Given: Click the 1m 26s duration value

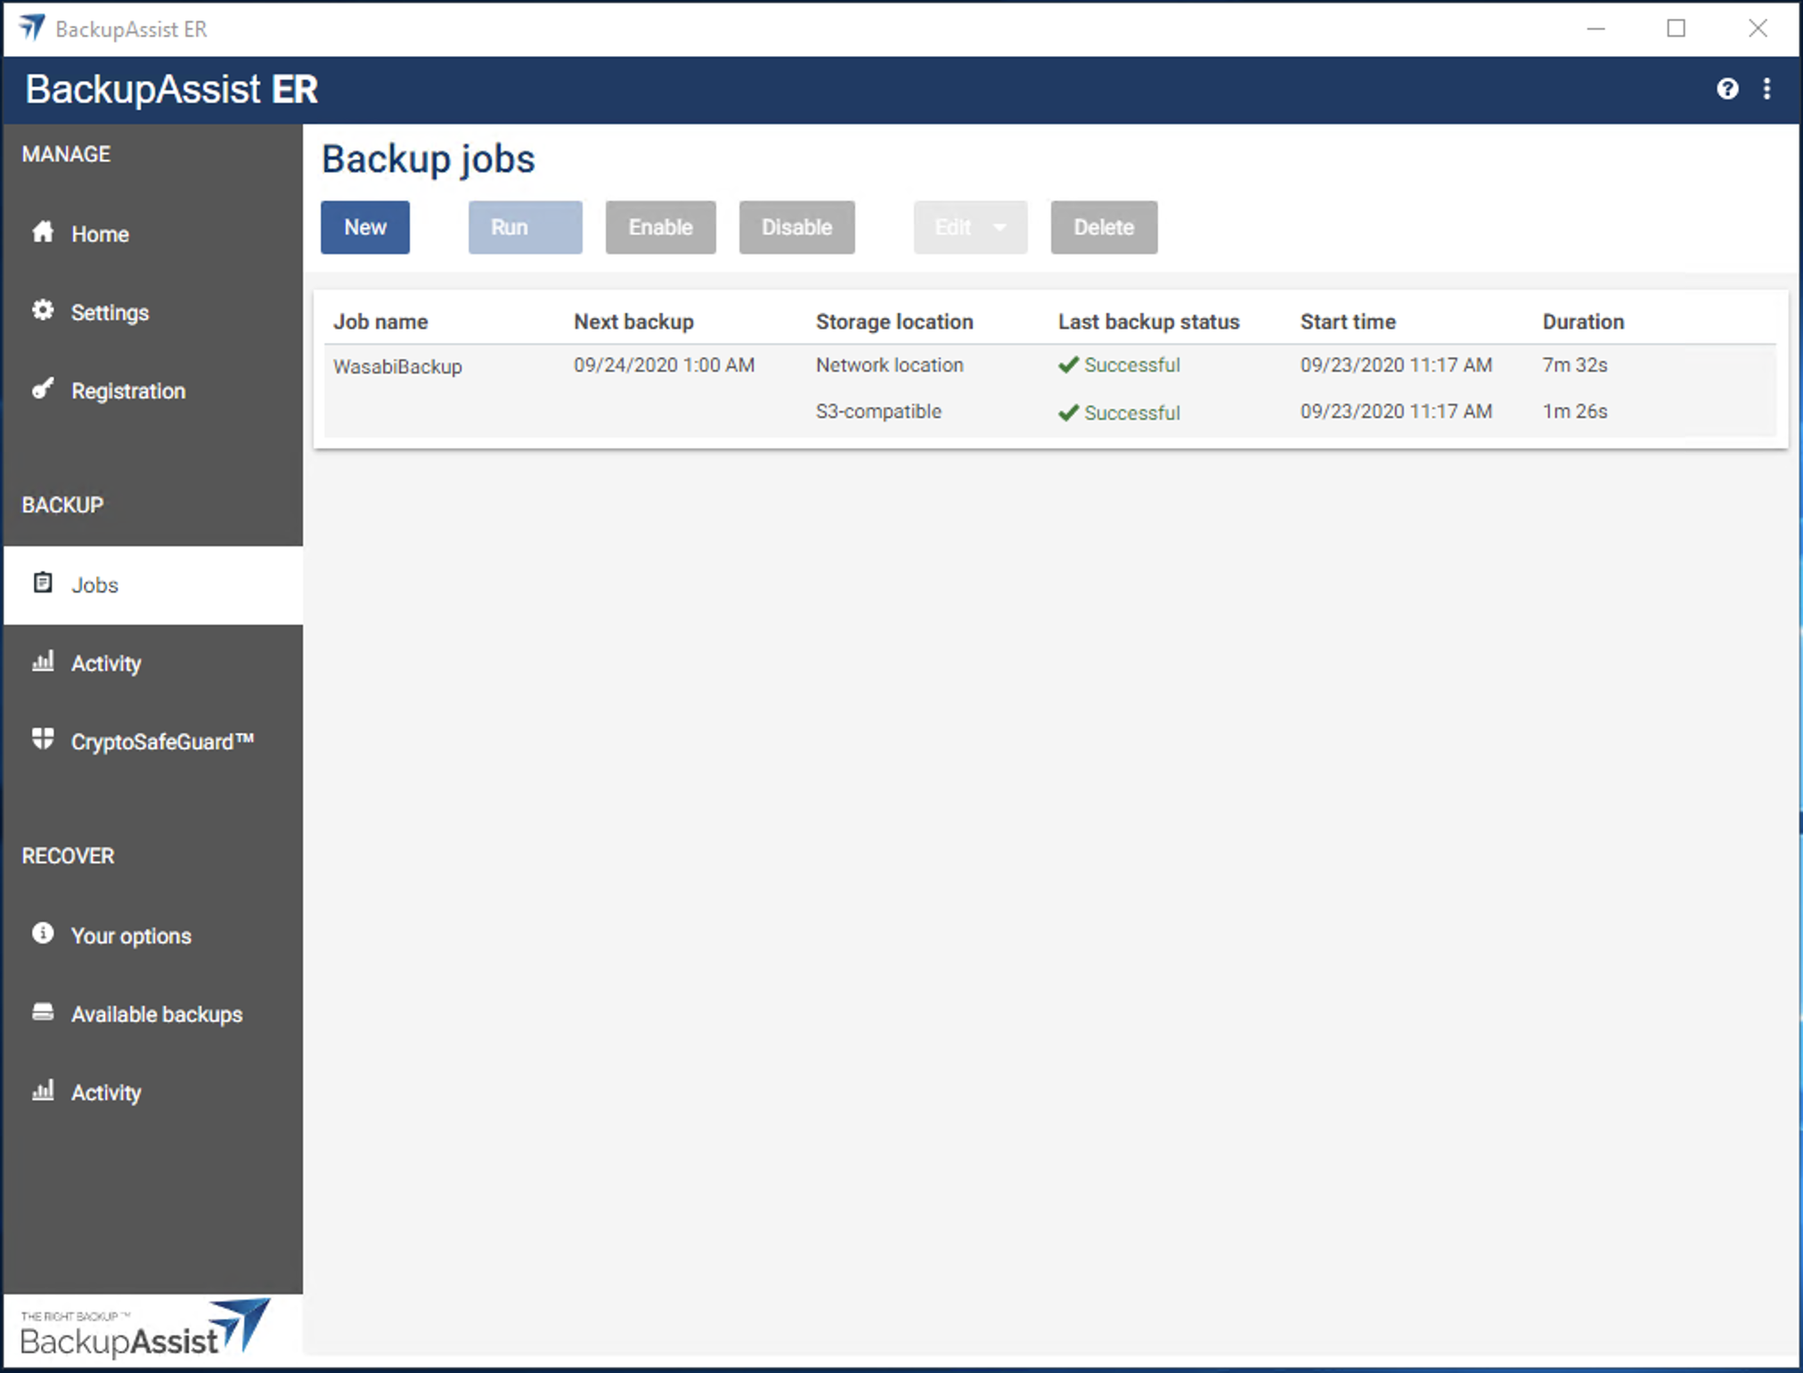Looking at the screenshot, I should pyautogui.click(x=1575, y=412).
